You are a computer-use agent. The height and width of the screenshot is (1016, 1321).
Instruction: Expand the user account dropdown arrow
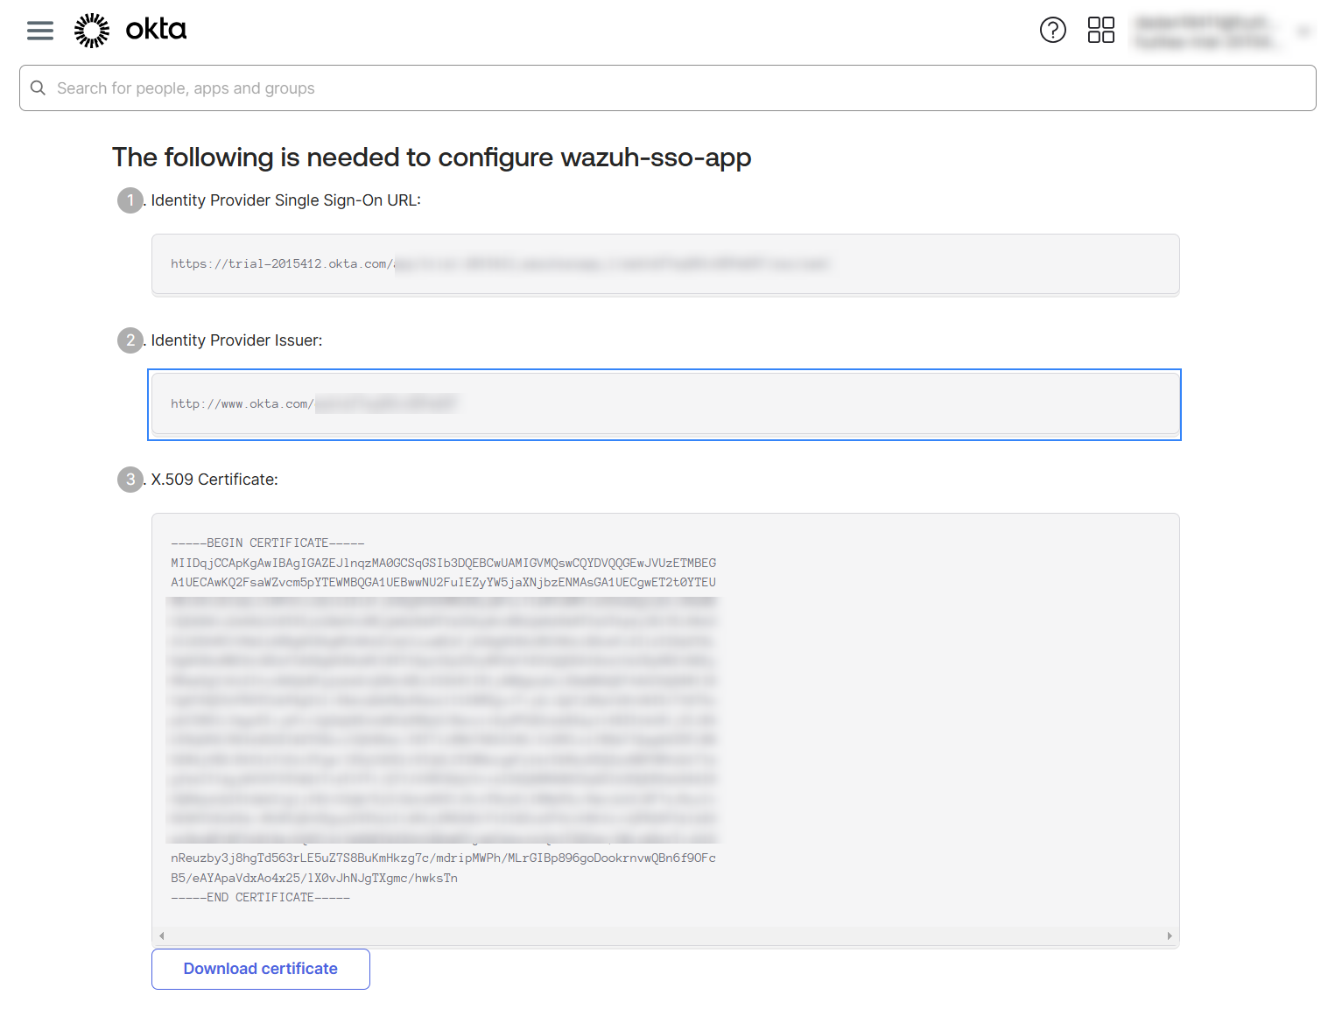click(x=1303, y=32)
